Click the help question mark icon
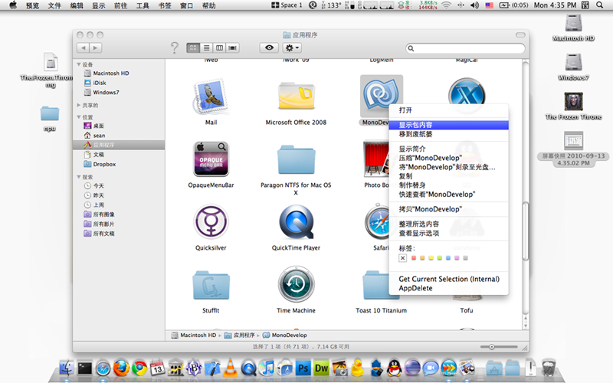 click(x=175, y=47)
